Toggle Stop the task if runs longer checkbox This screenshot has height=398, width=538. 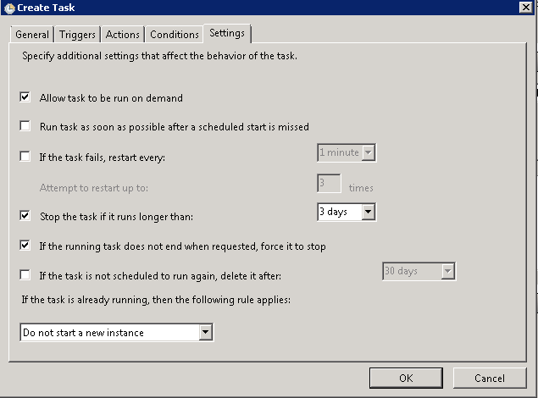pyautogui.click(x=25, y=216)
